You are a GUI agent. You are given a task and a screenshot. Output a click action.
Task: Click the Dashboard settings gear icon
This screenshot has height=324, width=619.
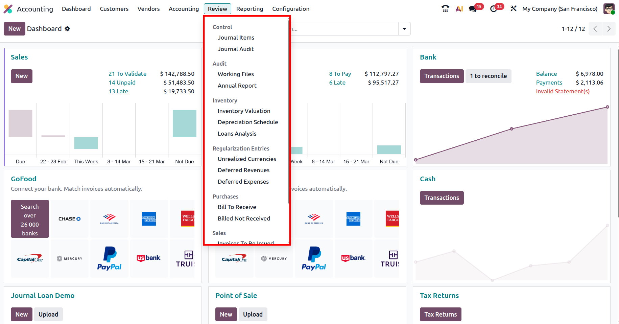click(67, 29)
